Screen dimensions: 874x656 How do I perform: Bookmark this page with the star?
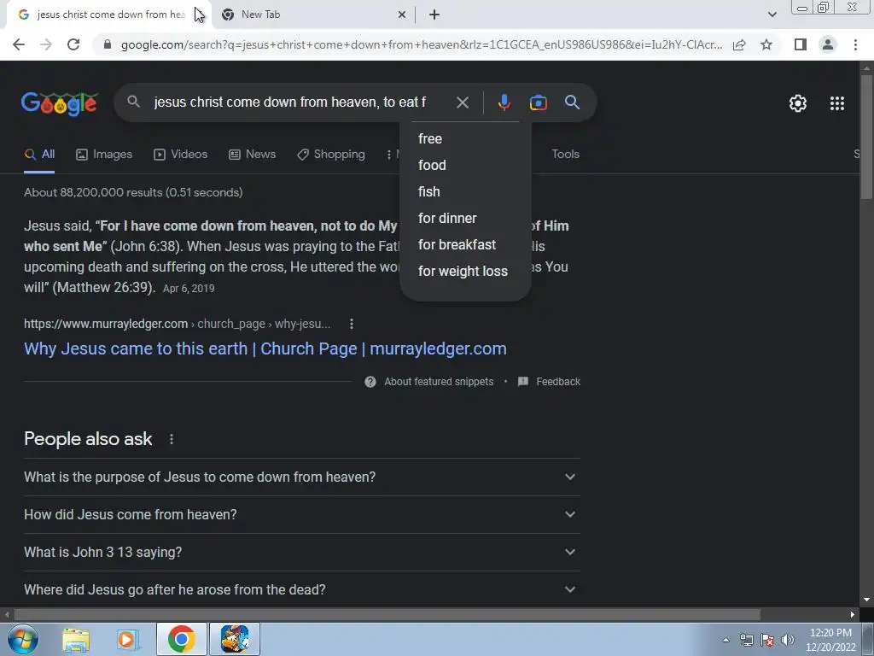point(766,44)
